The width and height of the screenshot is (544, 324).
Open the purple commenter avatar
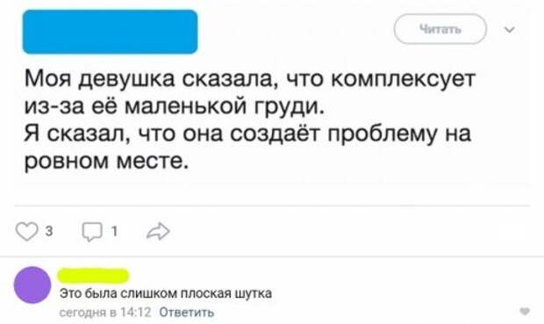tap(32, 285)
